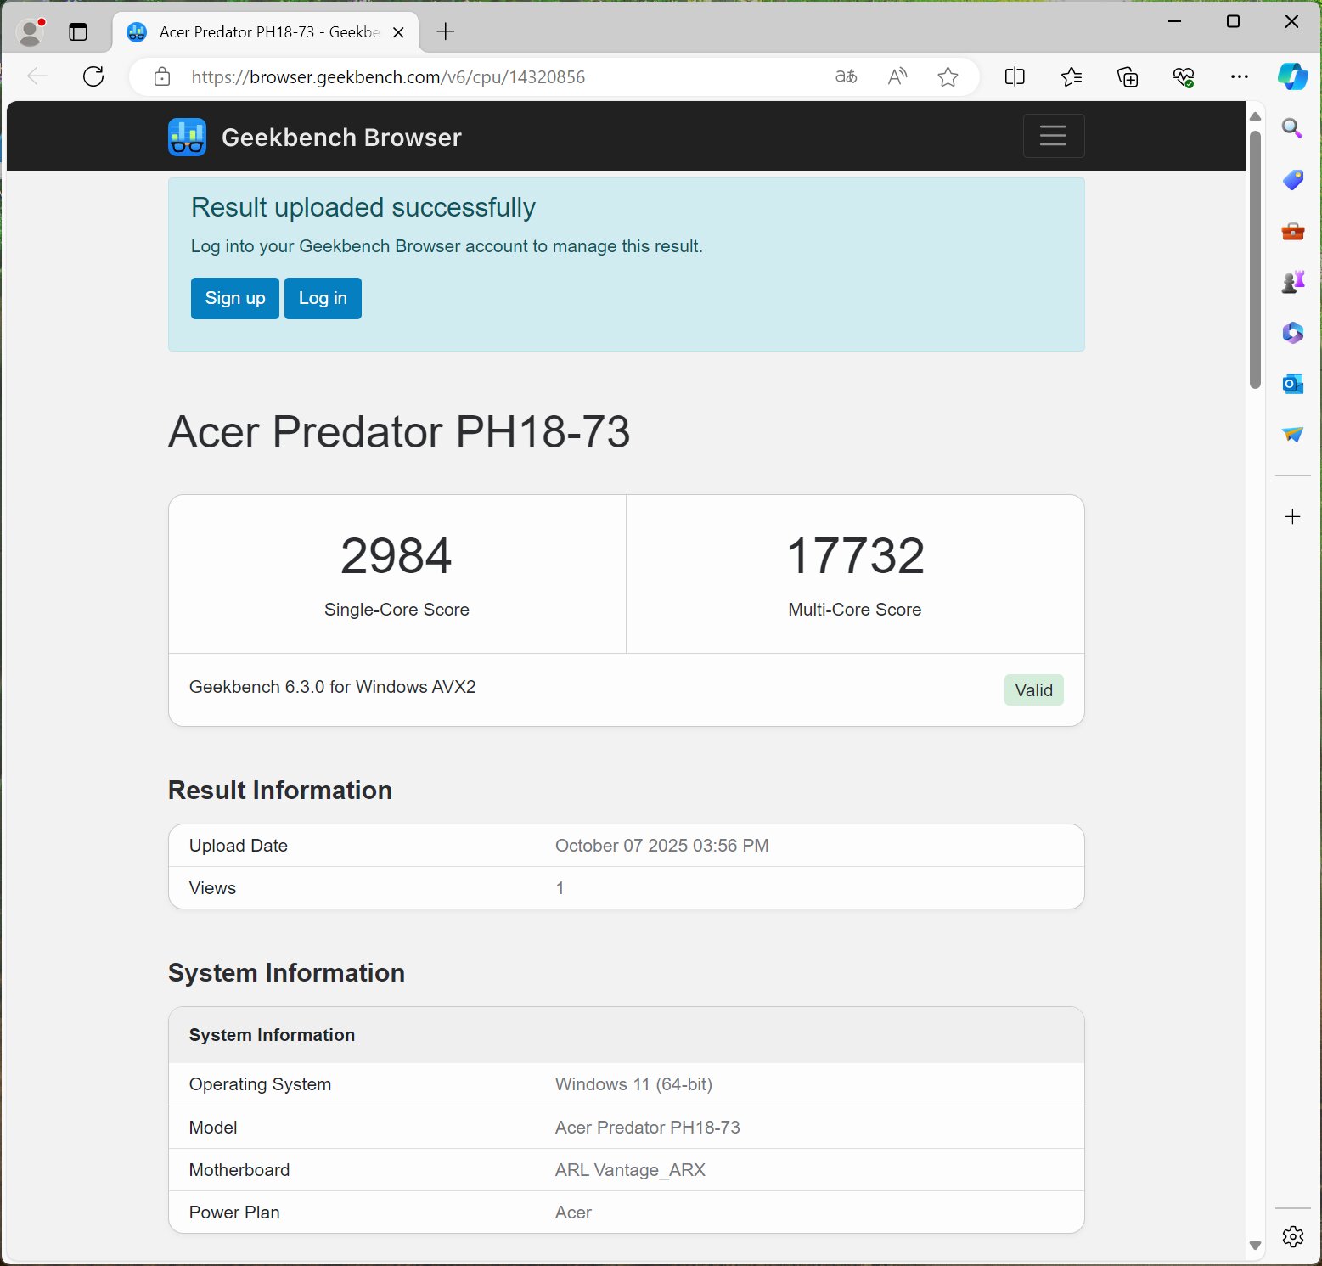Open Browser essentials heart icon

[x=1184, y=77]
